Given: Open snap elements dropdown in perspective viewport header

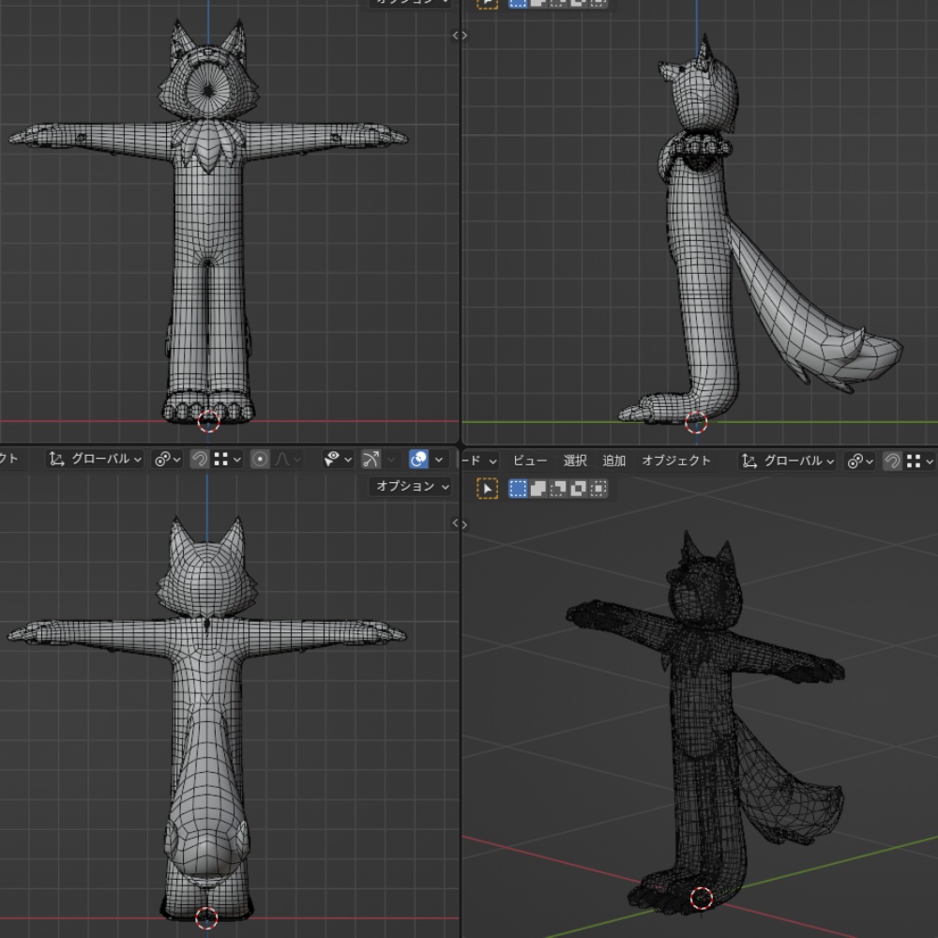Looking at the screenshot, I should (x=919, y=461).
